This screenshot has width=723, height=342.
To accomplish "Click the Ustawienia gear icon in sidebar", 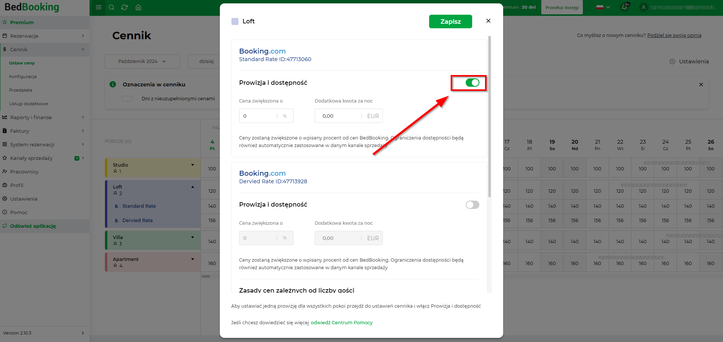I will [x=5, y=199].
